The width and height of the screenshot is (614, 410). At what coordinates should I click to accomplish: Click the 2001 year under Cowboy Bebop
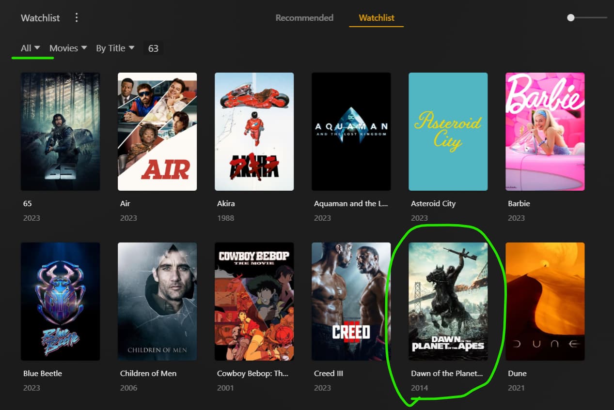[x=225, y=388]
